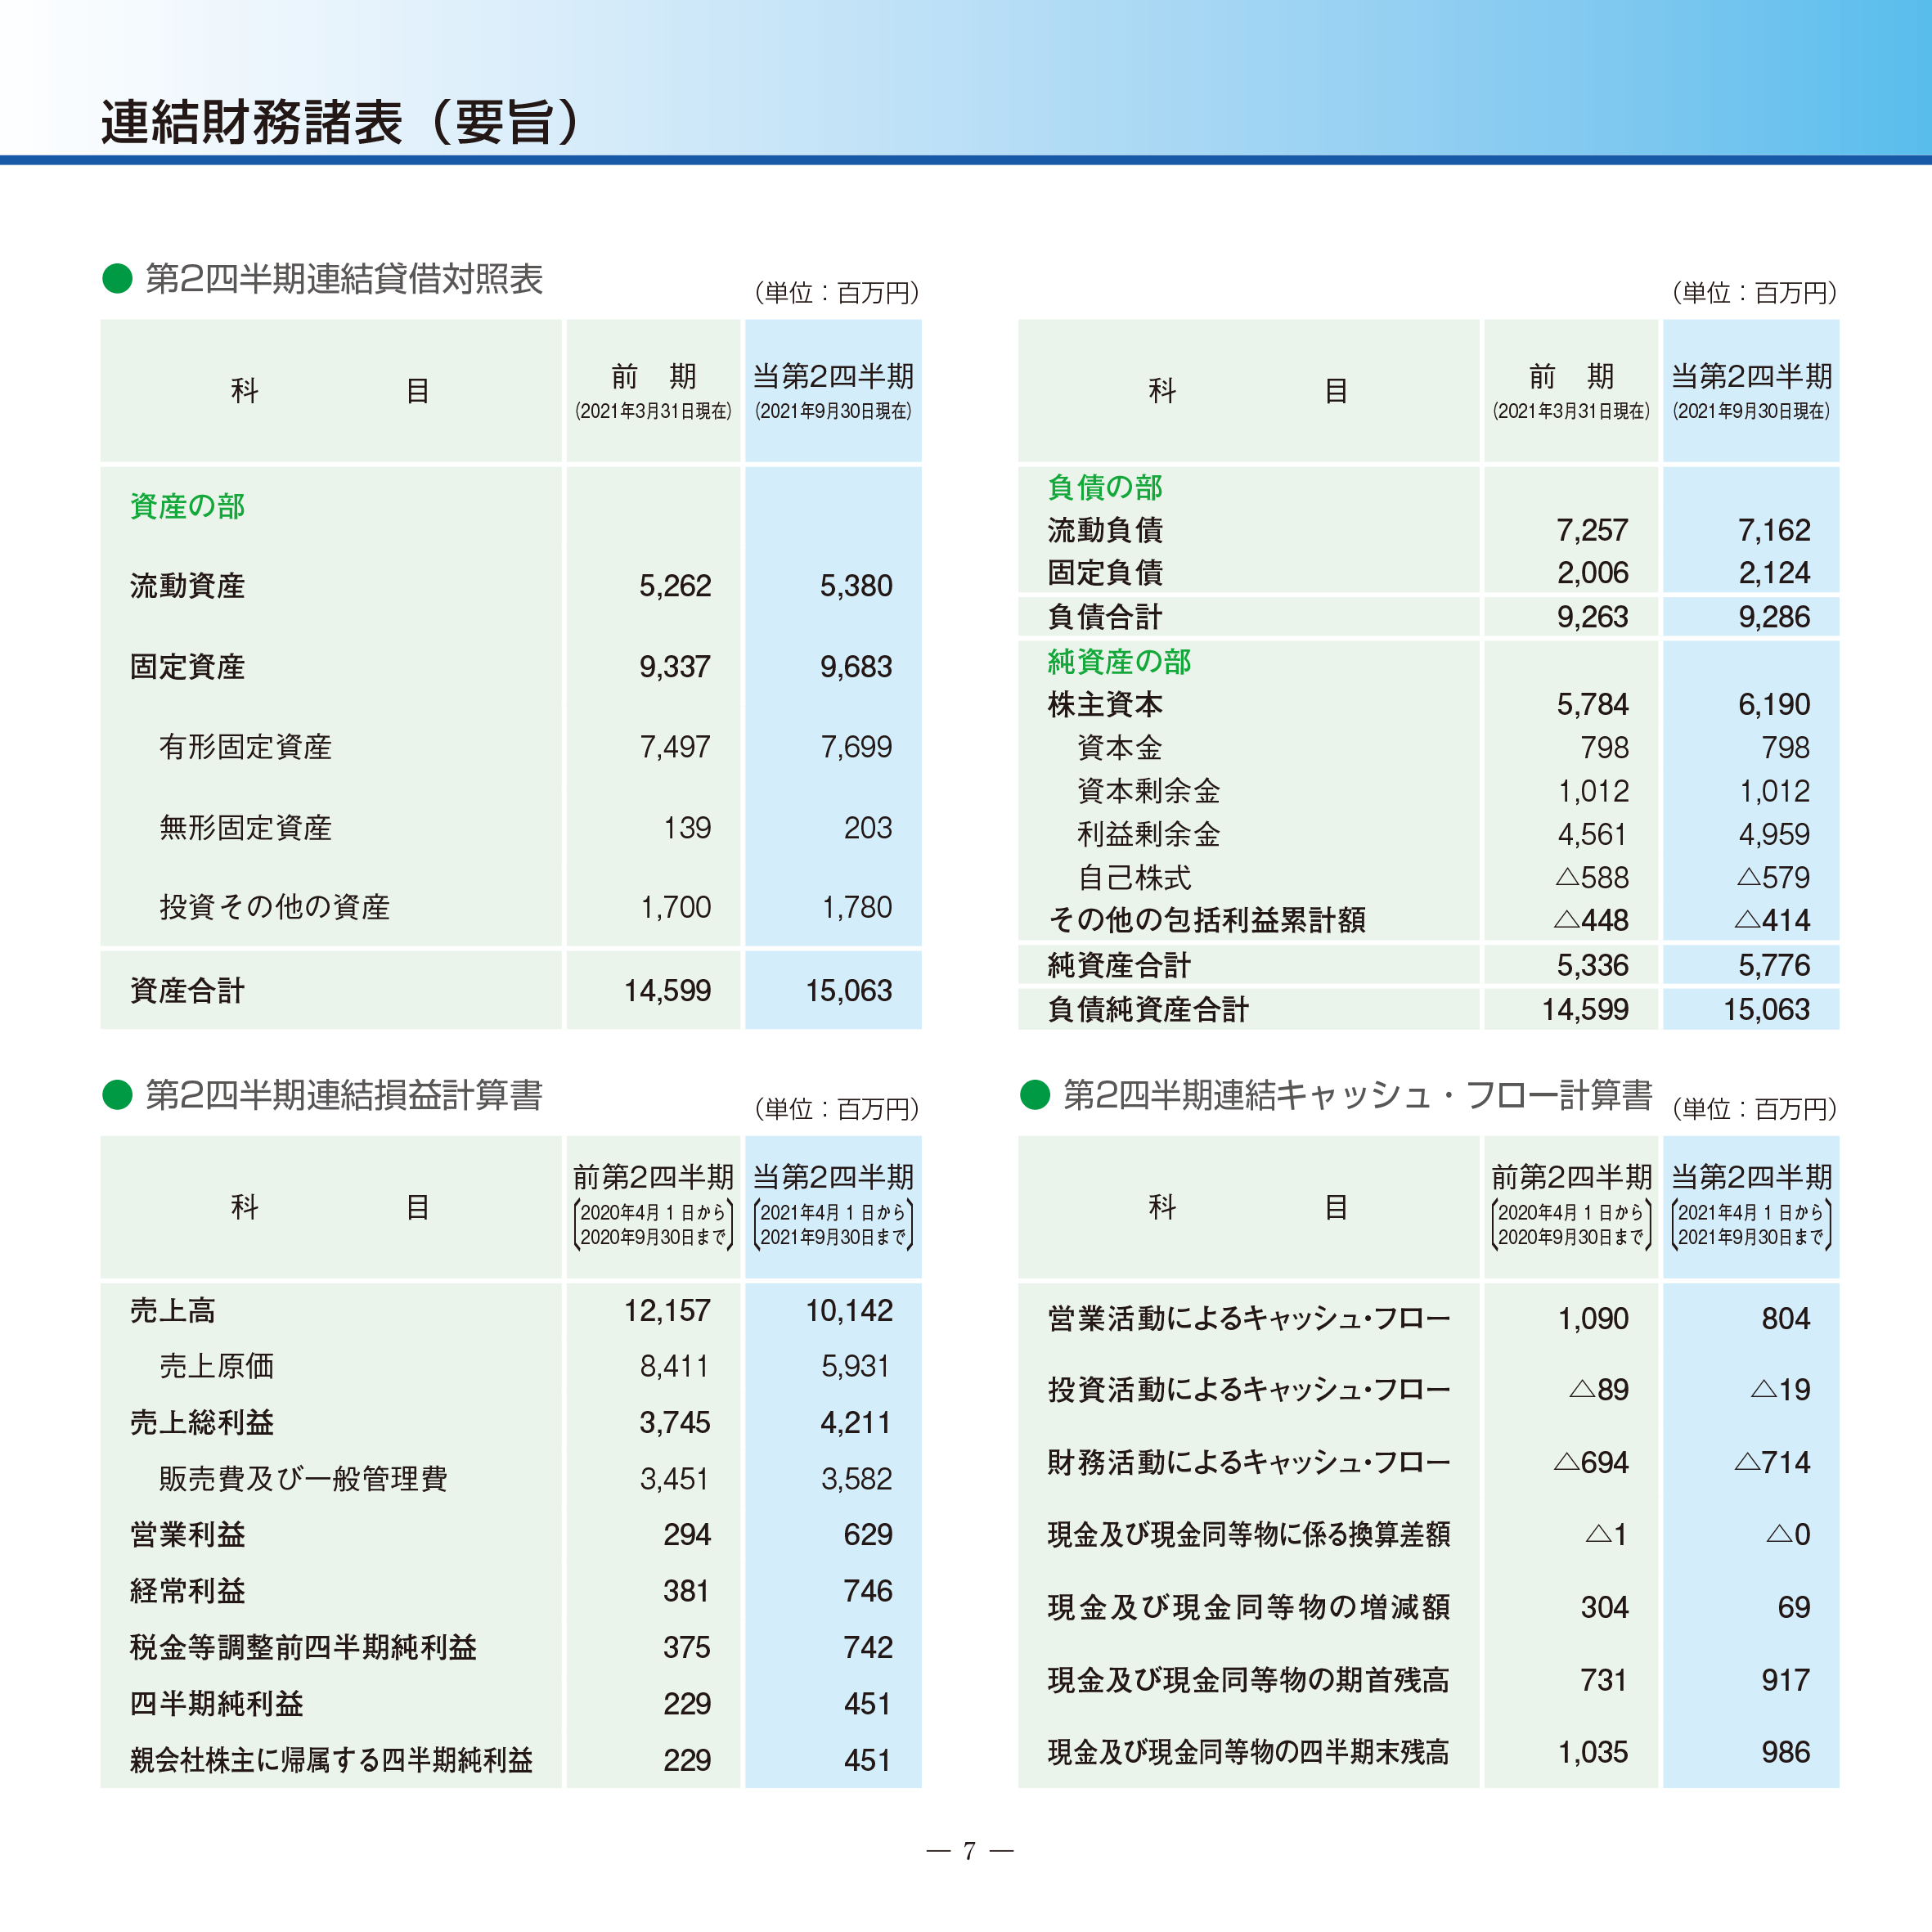
Task: Select the green label 負債の部
Action: point(1105,487)
